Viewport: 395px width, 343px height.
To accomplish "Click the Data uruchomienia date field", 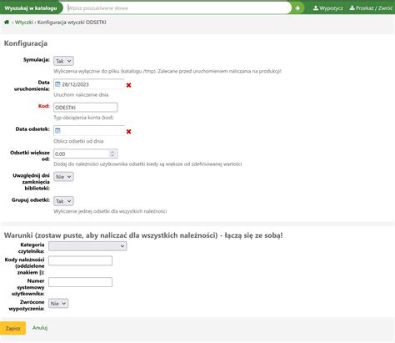I will (89, 84).
